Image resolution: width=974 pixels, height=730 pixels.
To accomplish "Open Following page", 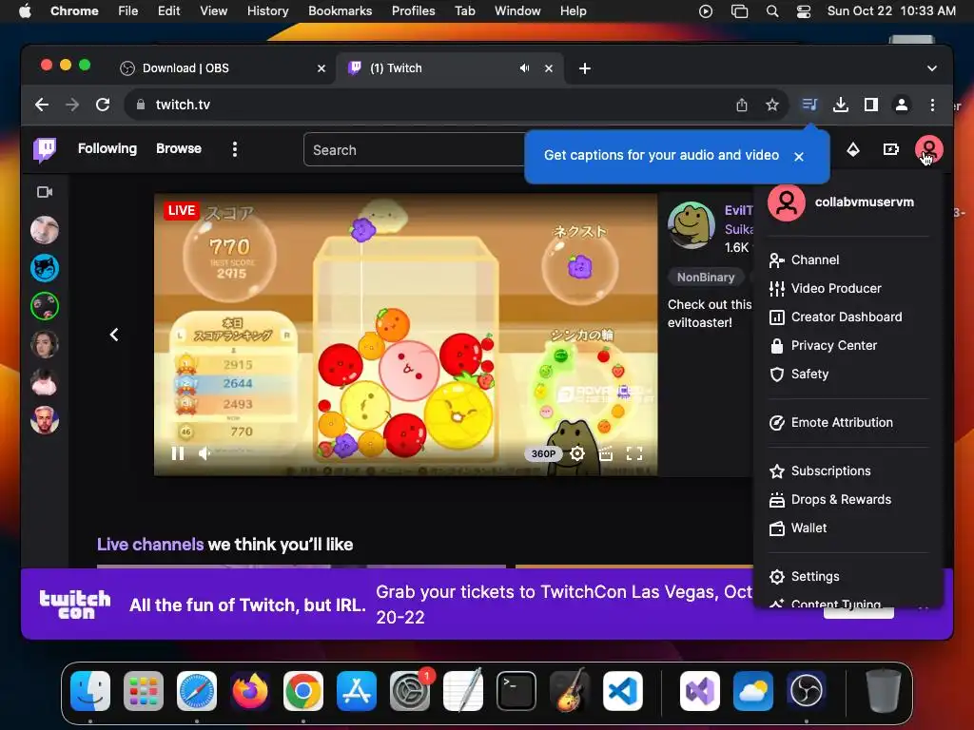I will (107, 148).
